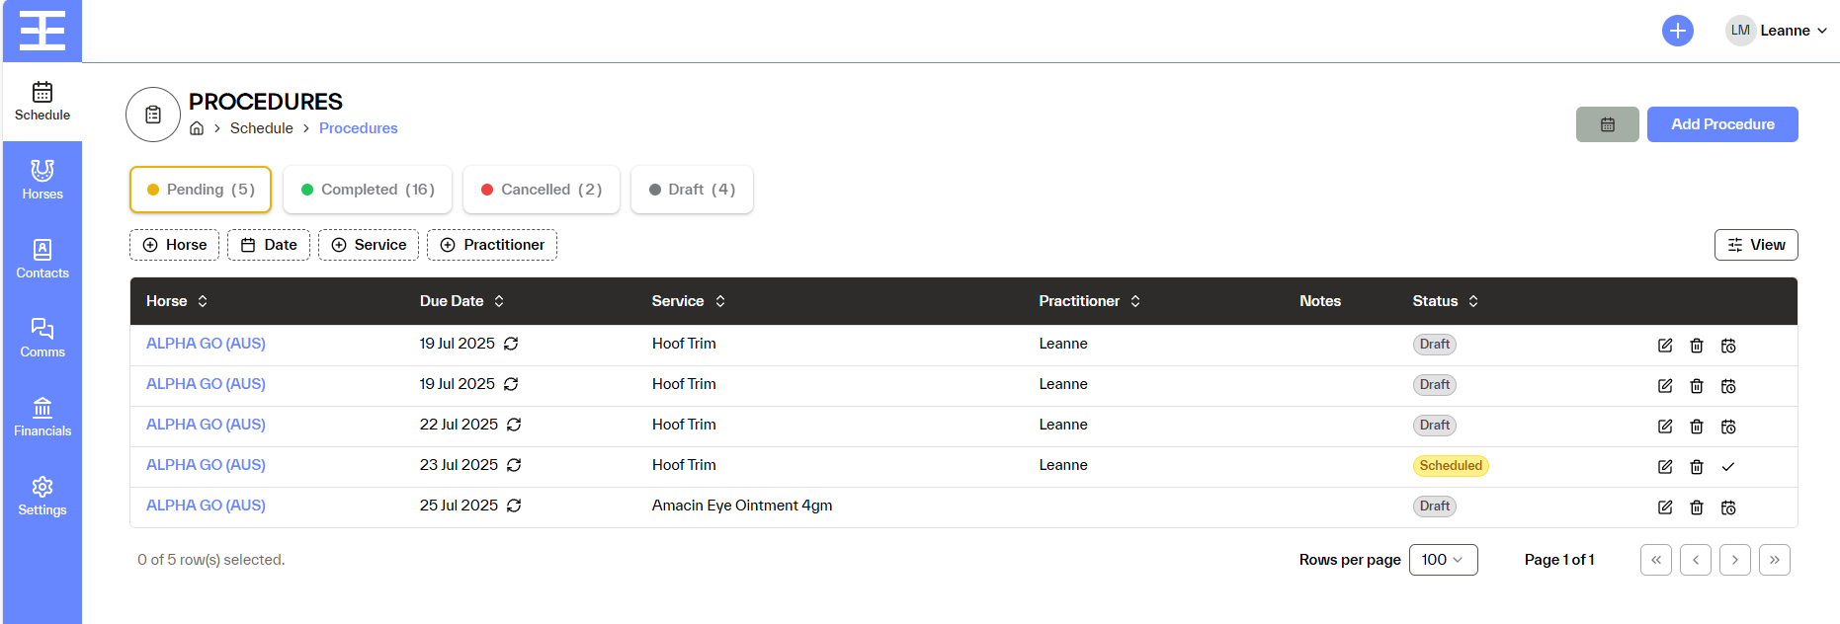The height and width of the screenshot is (624, 1840).
Task: Open Horses section in sidebar
Action: point(42,180)
